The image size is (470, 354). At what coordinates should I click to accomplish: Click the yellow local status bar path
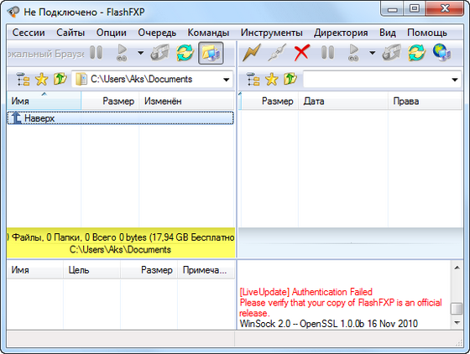pyautogui.click(x=120, y=250)
